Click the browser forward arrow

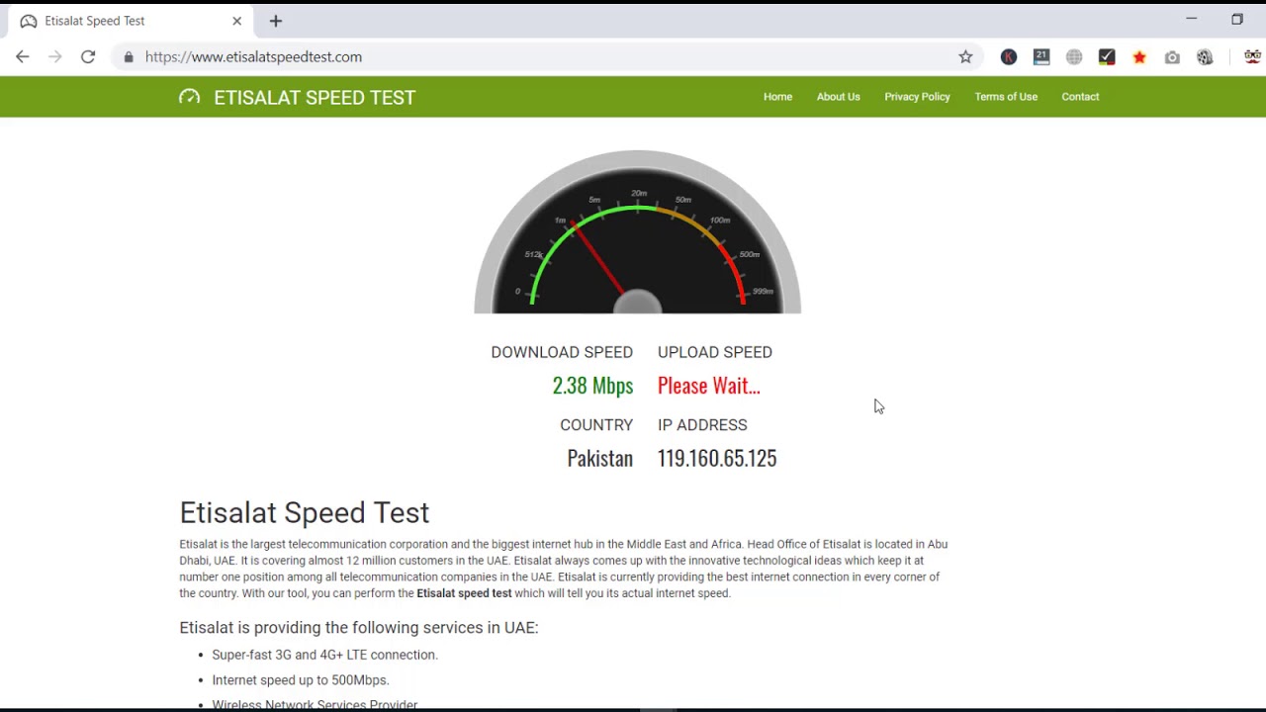(x=54, y=57)
